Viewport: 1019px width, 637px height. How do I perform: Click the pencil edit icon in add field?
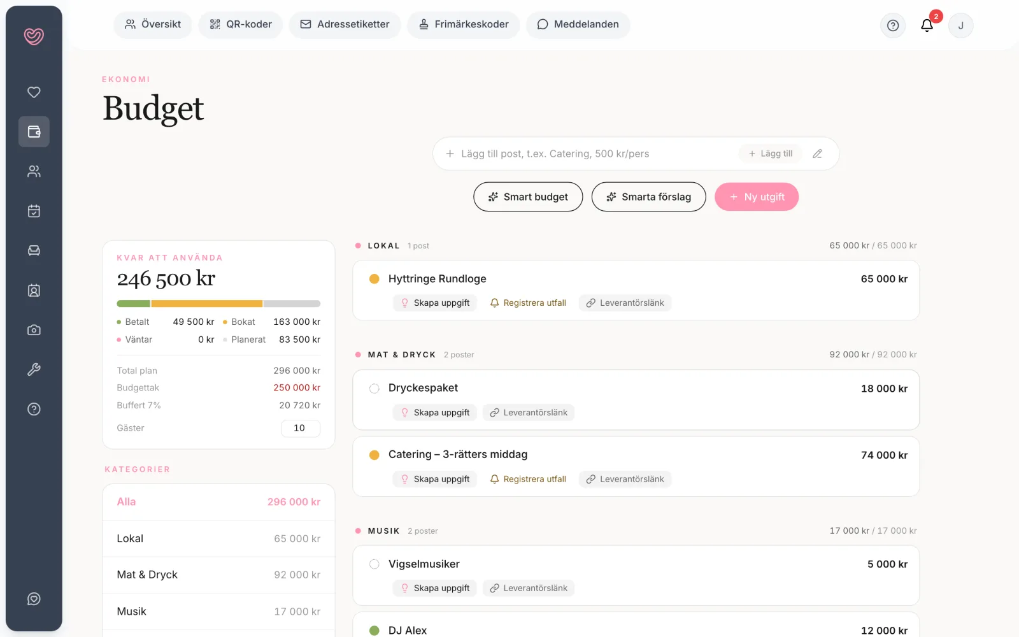[817, 154]
